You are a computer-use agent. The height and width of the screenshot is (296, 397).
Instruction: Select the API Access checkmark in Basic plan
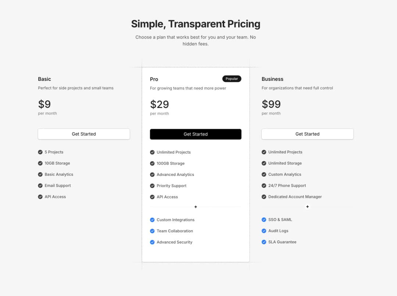point(40,196)
